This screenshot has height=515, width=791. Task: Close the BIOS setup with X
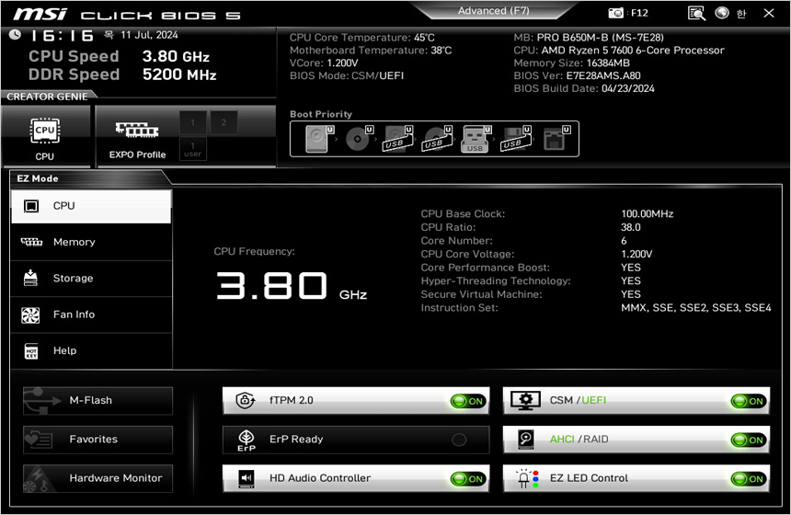[x=769, y=13]
